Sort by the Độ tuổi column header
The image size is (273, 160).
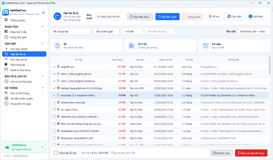[x=189, y=60]
